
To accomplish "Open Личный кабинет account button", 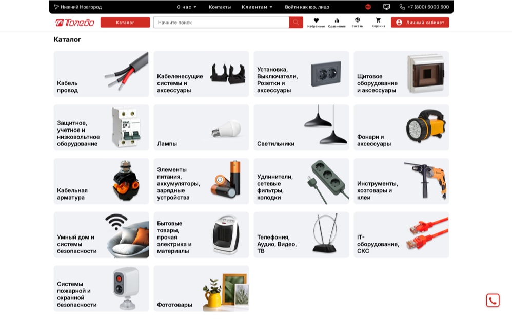I will [x=420, y=23].
